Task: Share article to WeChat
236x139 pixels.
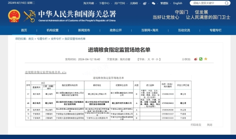Action: 201,59
